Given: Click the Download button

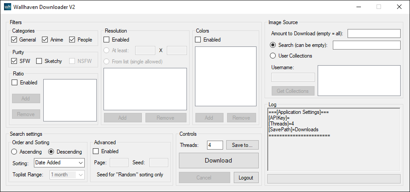Looking at the screenshot, I should pyautogui.click(x=219, y=160).
